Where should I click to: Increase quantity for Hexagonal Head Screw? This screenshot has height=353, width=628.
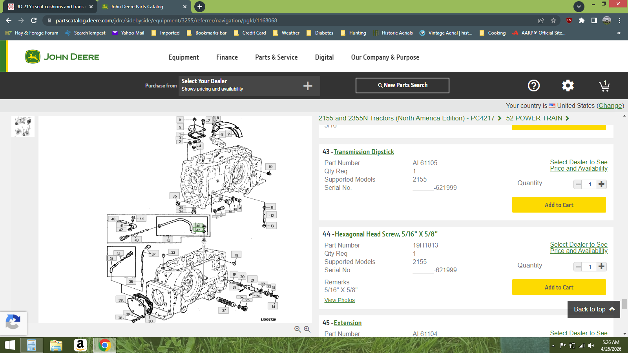point(602,266)
